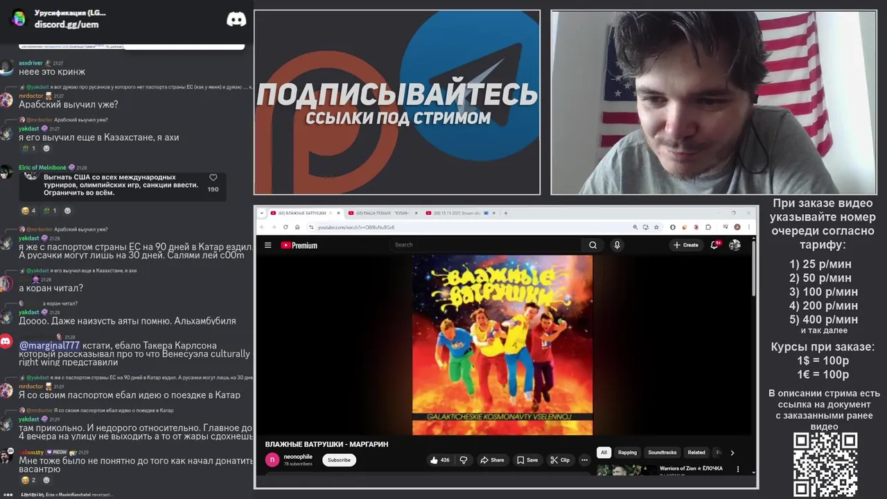
Task: Open the Chrome three-dot menu
Action: [x=748, y=227]
